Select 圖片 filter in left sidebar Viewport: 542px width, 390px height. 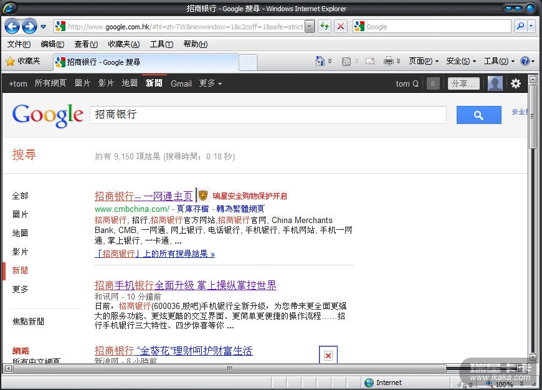point(20,214)
